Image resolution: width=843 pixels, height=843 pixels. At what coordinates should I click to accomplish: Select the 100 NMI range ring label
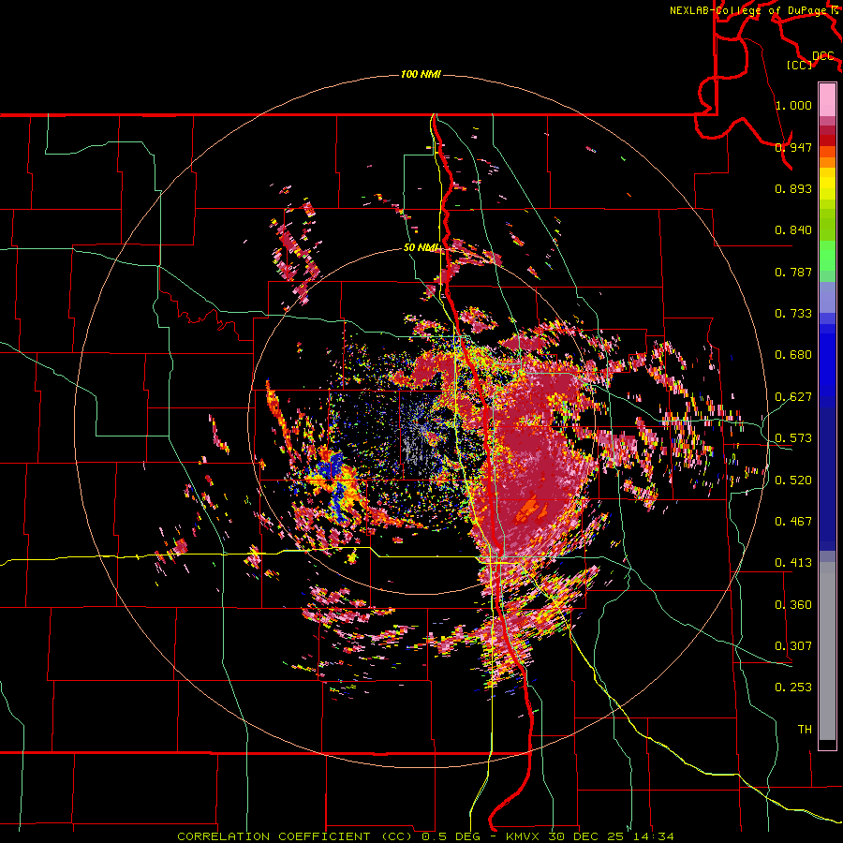click(421, 74)
